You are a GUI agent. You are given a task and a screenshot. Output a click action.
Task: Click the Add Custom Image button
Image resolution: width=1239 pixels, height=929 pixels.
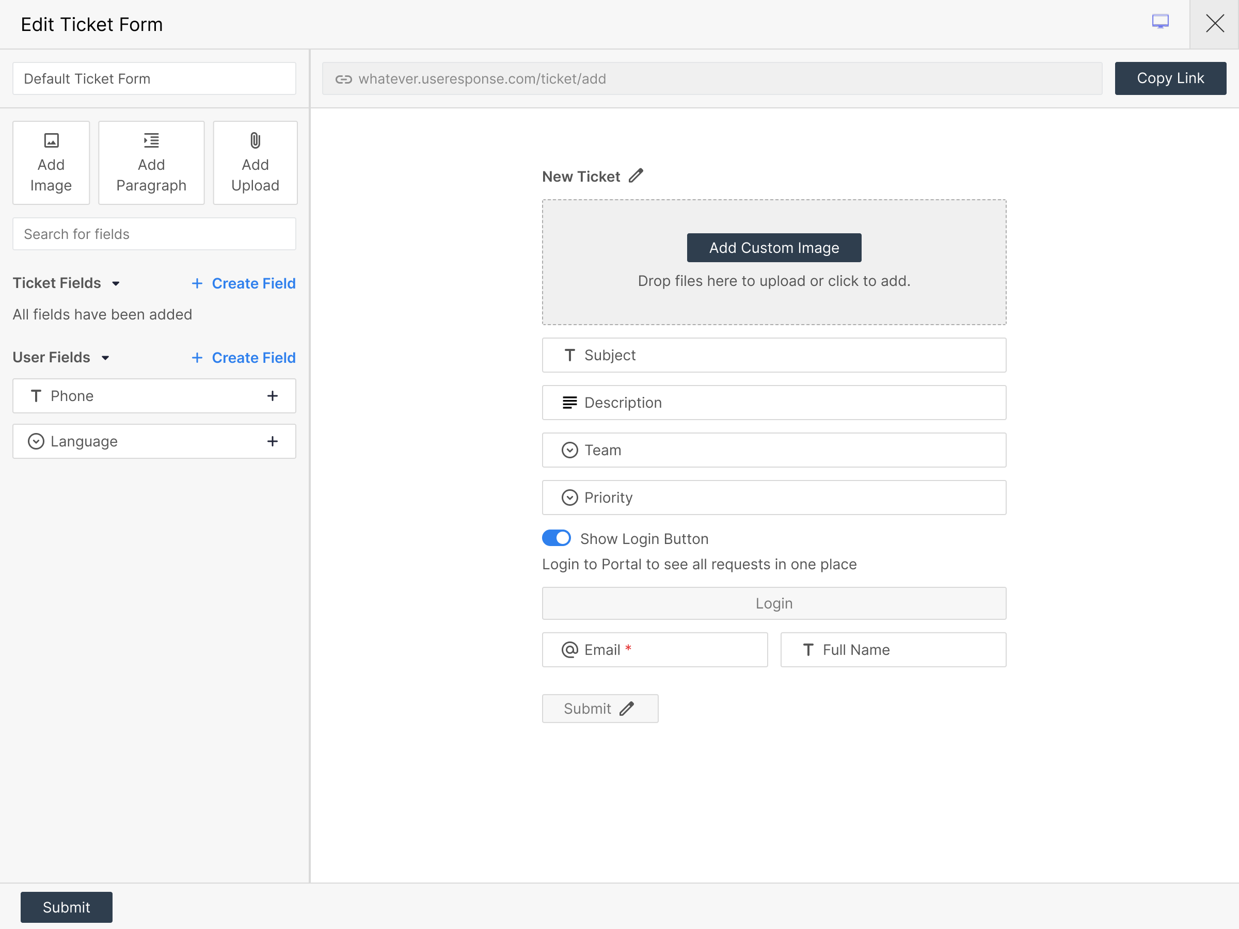click(774, 248)
